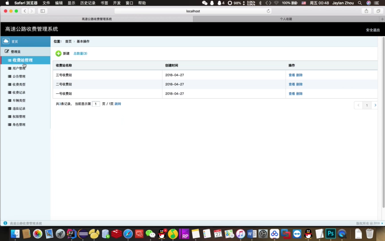Show the Safari tab overview

pyautogui.click(x=378, y=11)
